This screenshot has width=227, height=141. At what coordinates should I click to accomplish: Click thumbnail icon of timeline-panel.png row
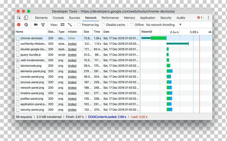click(x=18, y=93)
